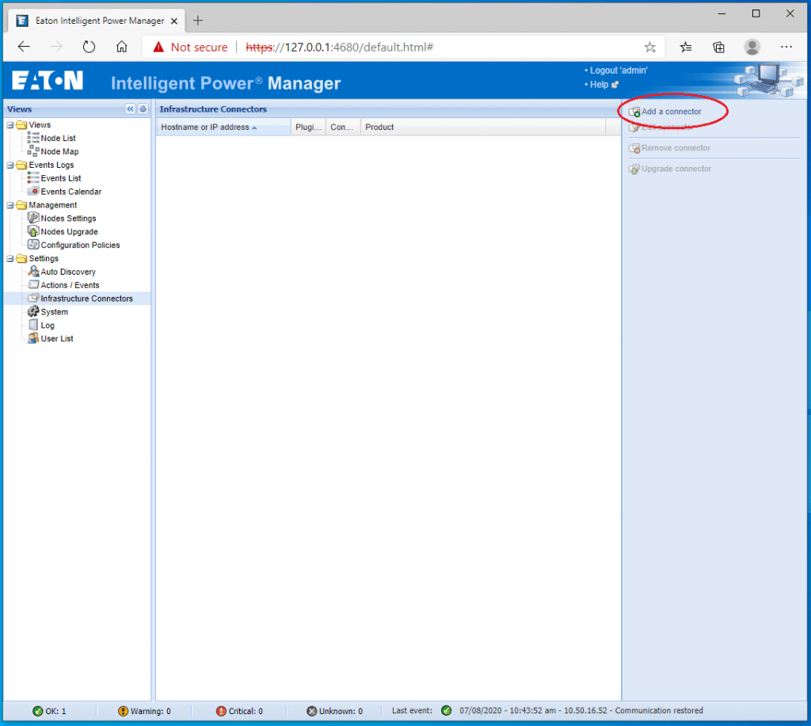Click the Nodes Settings icon
This screenshot has height=726, width=811.
(33, 218)
